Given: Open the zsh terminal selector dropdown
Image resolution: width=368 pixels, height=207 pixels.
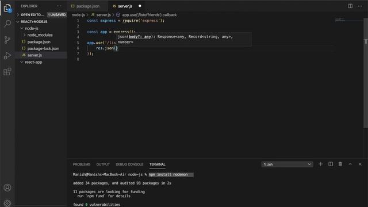Looking at the screenshot, I should click(x=287, y=164).
